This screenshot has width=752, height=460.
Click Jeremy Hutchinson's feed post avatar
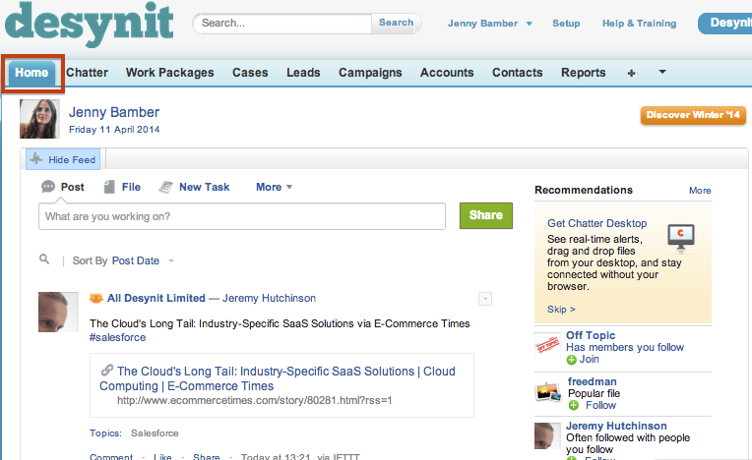pos(58,313)
